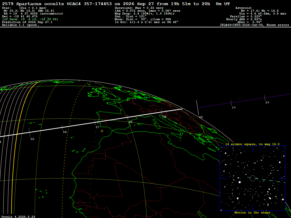Click the star chart inset thumbnail
The height and width of the screenshot is (218, 291).
coord(253,178)
